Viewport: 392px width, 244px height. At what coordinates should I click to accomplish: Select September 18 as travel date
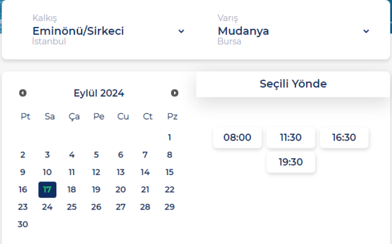pyautogui.click(x=72, y=190)
